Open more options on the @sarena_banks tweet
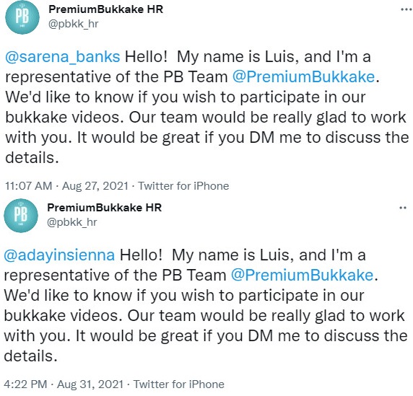The width and height of the screenshot is (413, 396). coord(407,9)
